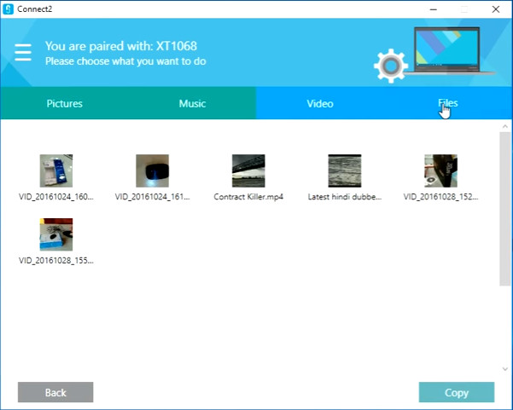513x410 pixels.
Task: Switch to the Pictures tab
Action: [65, 103]
